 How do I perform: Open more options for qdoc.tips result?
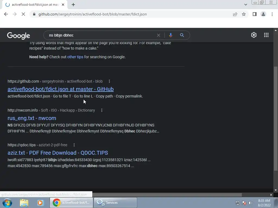point(74,145)
